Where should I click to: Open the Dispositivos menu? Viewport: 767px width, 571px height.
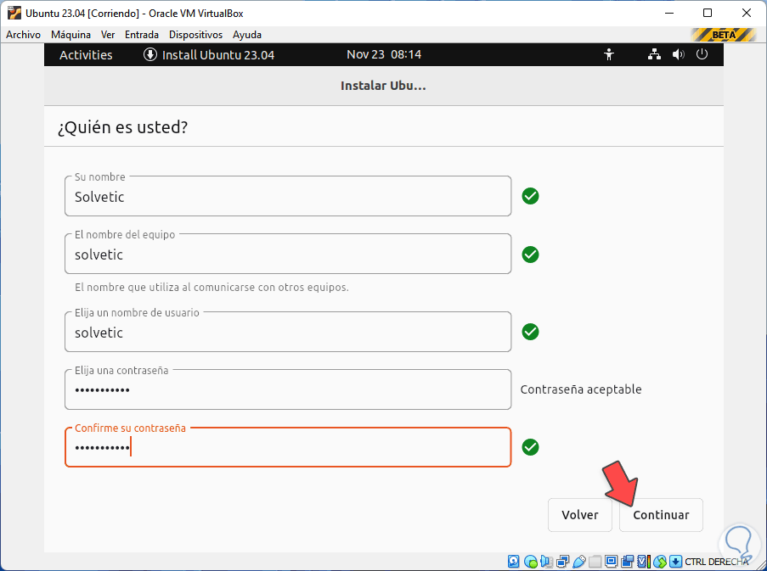click(195, 35)
